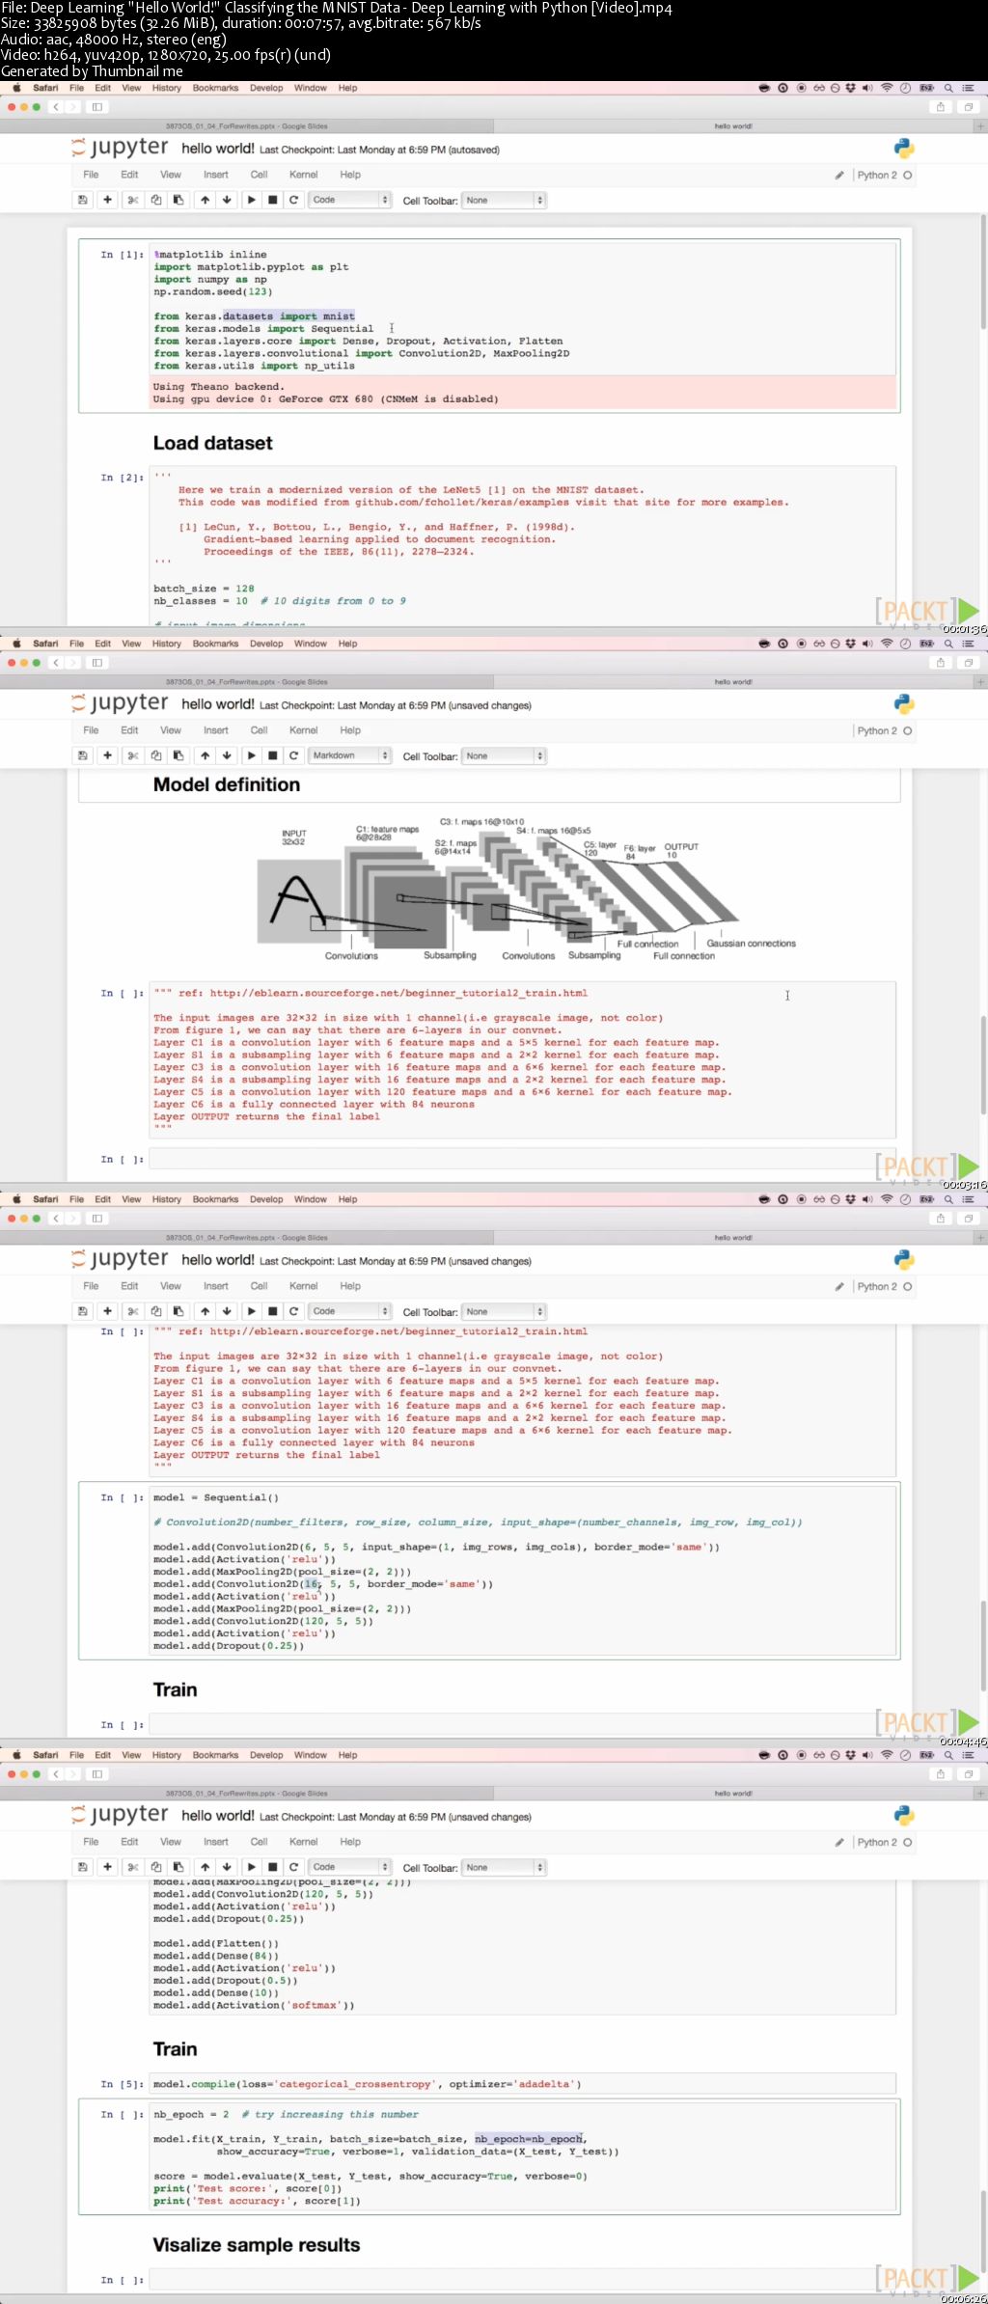This screenshot has height=2304, width=988.
Task: Open Code cell-type dropdown in Visalize results frame
Action: [x=349, y=1867]
